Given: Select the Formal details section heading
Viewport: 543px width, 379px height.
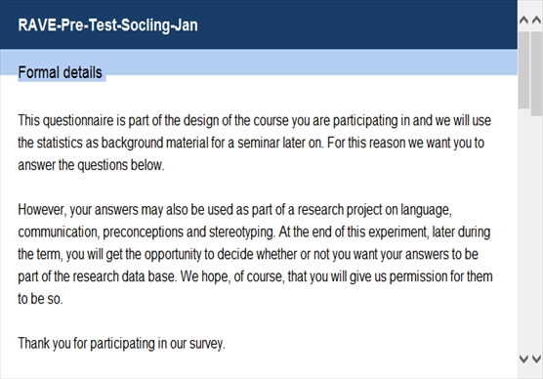Looking at the screenshot, I should tap(60, 72).
